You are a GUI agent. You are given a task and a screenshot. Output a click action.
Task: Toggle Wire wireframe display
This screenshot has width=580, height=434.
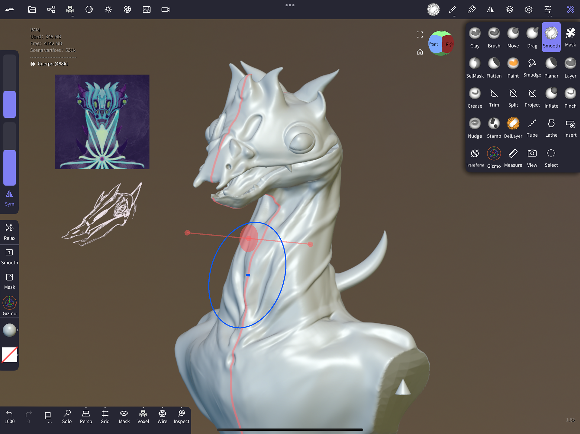(162, 417)
